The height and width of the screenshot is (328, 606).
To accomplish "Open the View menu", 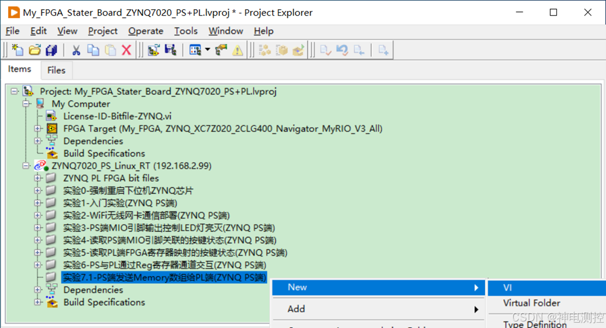I will point(68,31).
